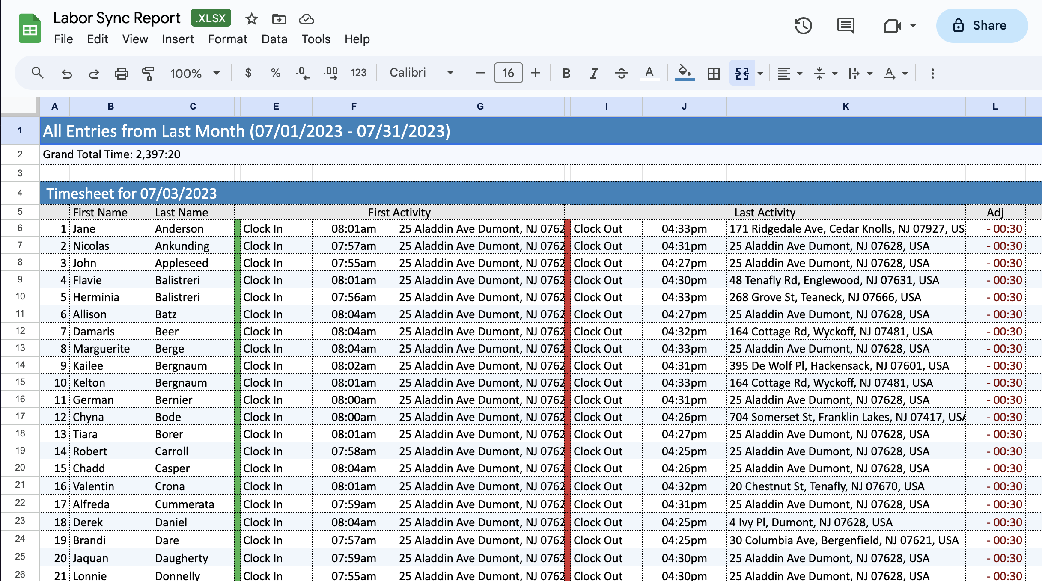Open the horizontal align dropdown
Viewport: 1042px width, 581px height.
pyautogui.click(x=790, y=74)
